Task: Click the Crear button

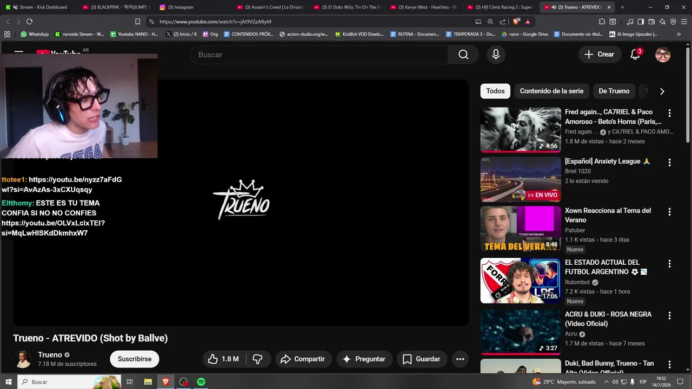Action: (600, 55)
